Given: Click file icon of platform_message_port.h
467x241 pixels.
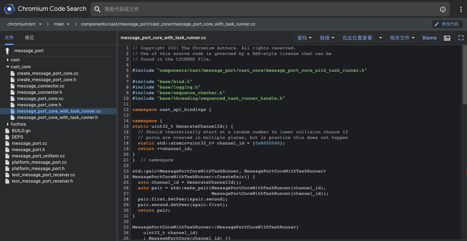Looking at the screenshot, I should click(7, 169).
